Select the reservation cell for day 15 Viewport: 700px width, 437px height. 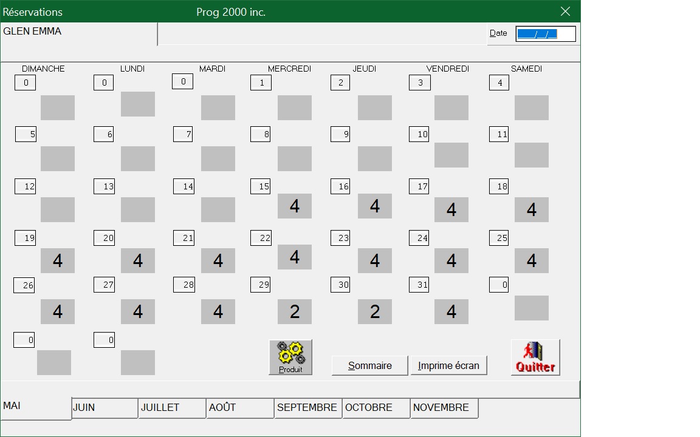click(x=295, y=206)
